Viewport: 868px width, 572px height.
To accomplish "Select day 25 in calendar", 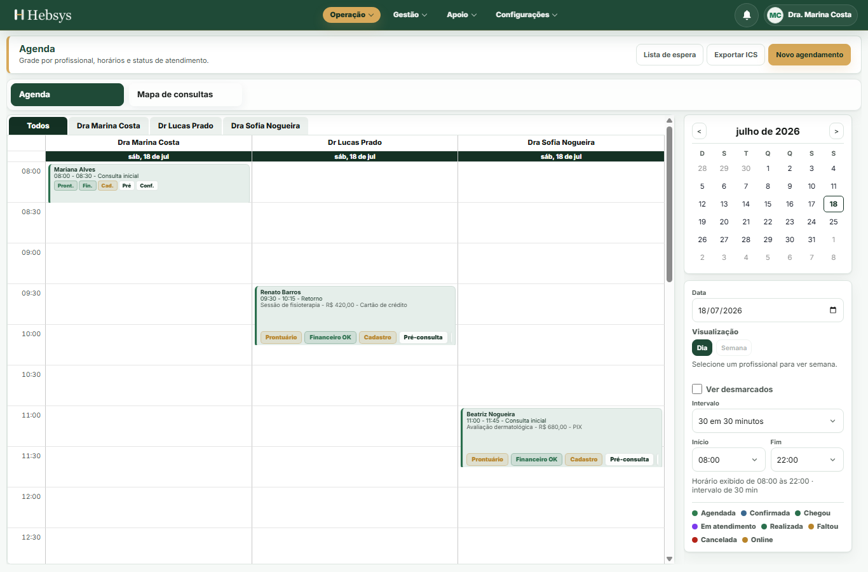I will pos(833,222).
